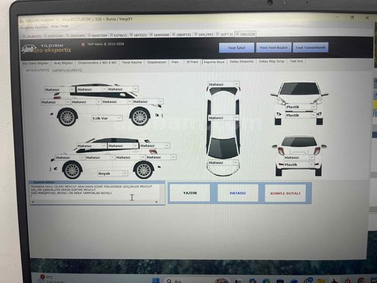Screen dimensions: 377x283
Task: Open upper Plastik dropdown on front view car
Action: click(x=313, y=107)
